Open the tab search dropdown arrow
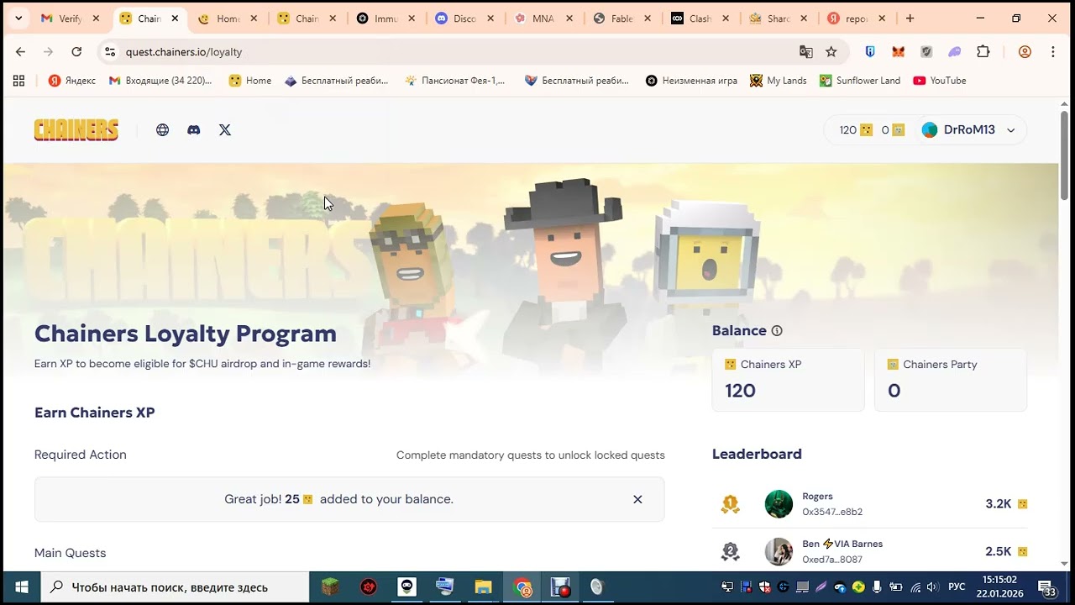This screenshot has width=1075, height=605. [18, 18]
